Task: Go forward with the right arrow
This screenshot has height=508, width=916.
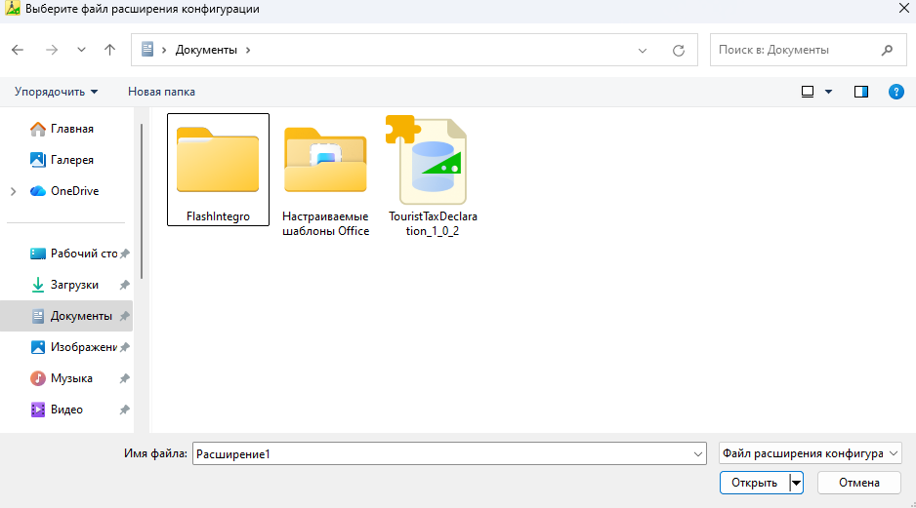Action: click(52, 50)
